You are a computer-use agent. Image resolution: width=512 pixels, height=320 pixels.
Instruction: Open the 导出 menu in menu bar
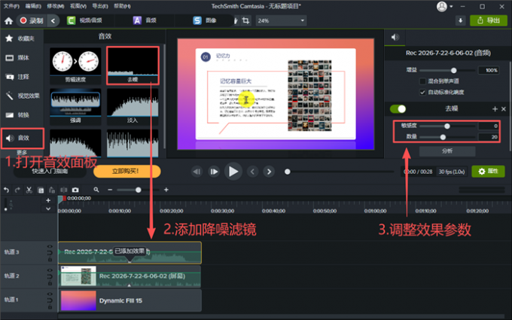(x=100, y=6)
